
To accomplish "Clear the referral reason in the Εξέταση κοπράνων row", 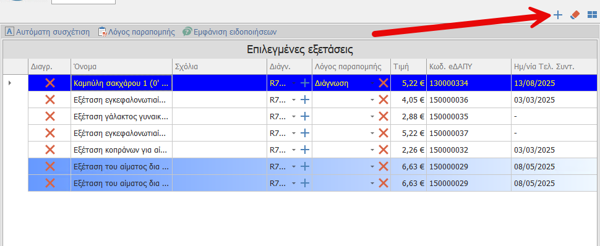I will click(384, 150).
